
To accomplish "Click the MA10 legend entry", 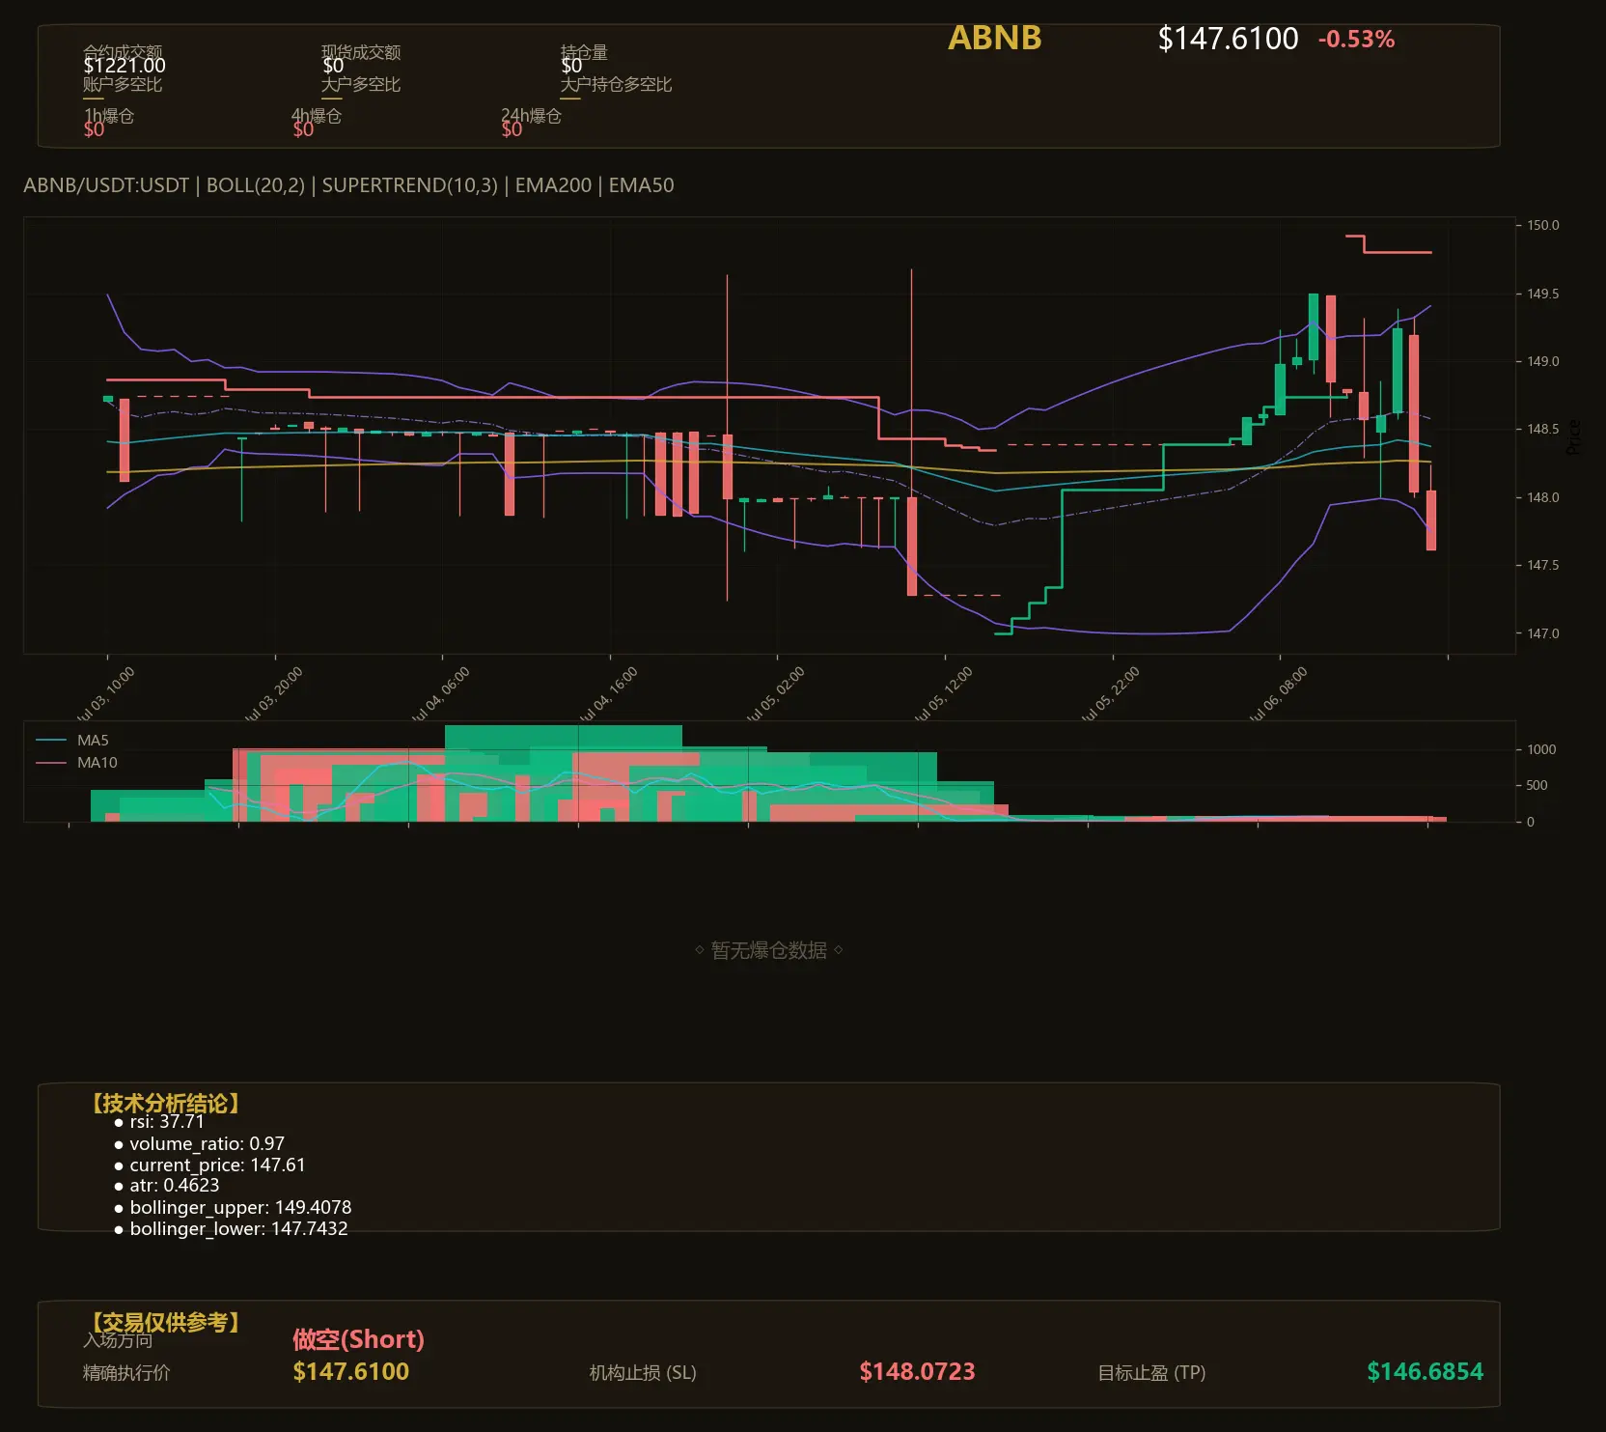I will (76, 763).
